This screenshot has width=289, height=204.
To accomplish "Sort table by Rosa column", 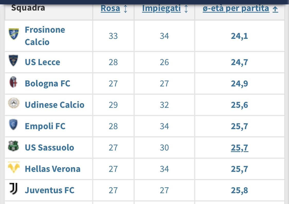I will [x=110, y=8].
